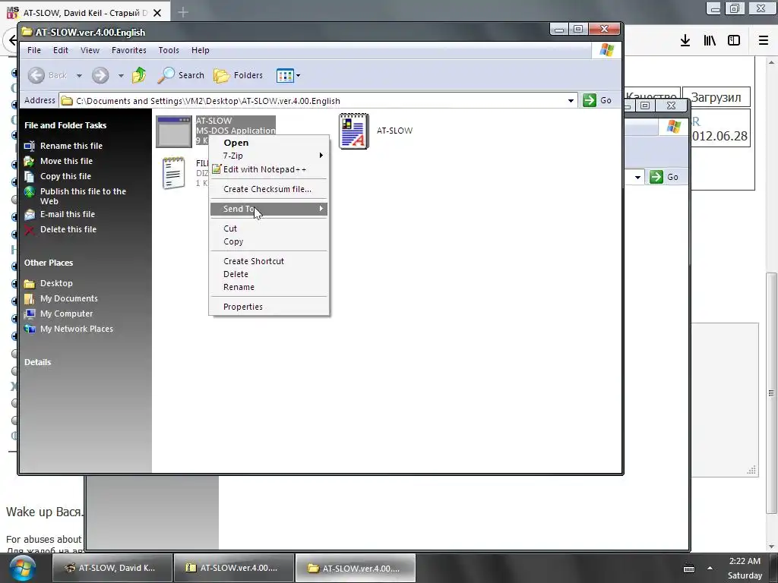
Task: Open Back button history dropdown arrow
Action: (x=79, y=76)
